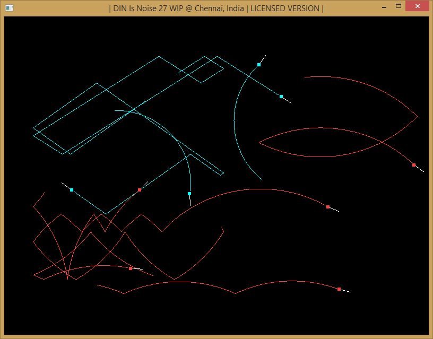Screen dimensions: 433x339
Task: Click the pointed right tip of red leaf trail
Action: click(417, 116)
